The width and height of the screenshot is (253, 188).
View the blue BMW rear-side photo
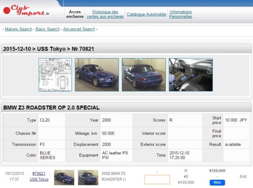click(143, 75)
